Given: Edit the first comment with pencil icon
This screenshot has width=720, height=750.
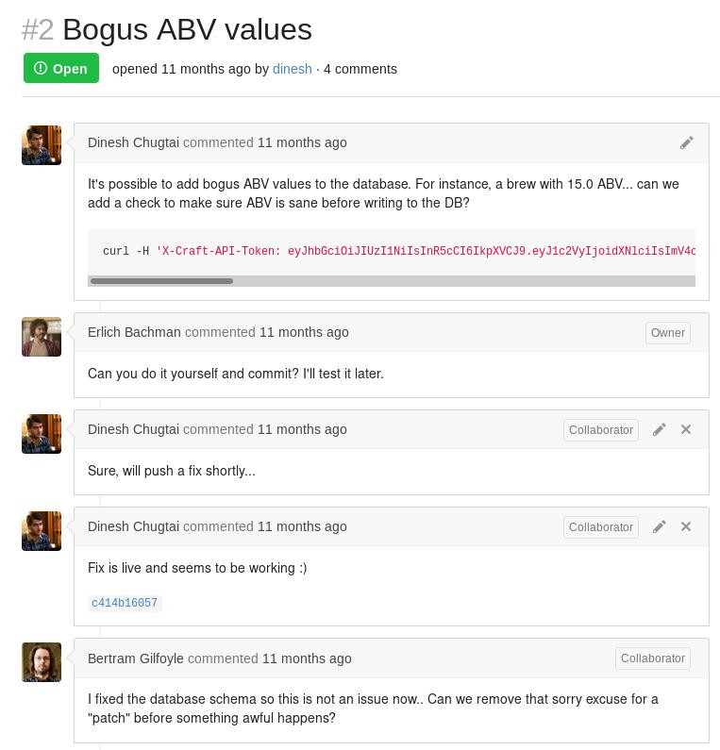Looking at the screenshot, I should [686, 142].
